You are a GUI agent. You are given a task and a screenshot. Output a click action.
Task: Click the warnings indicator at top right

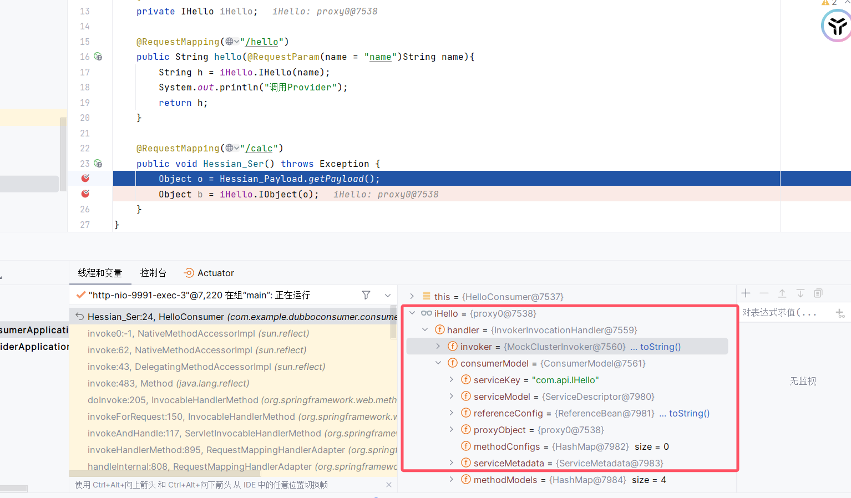(x=829, y=3)
